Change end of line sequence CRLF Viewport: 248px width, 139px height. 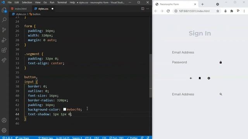(x=96, y=138)
